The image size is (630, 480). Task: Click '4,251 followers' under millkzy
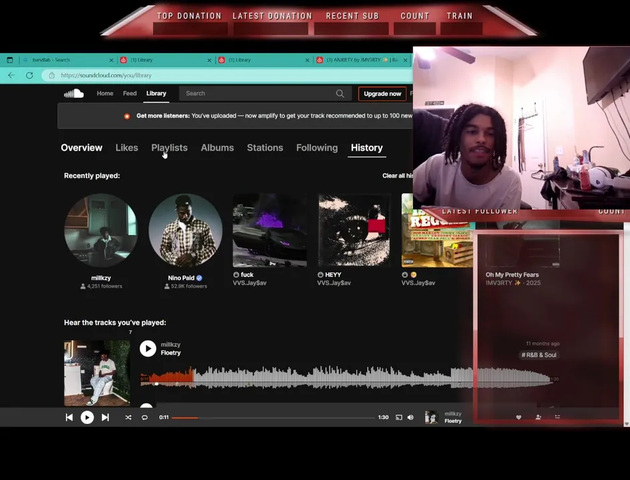point(105,286)
